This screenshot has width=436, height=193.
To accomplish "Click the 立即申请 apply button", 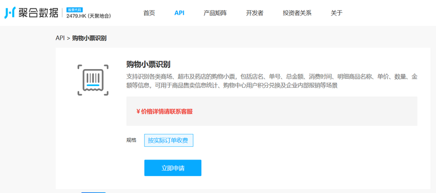I will click(173, 168).
